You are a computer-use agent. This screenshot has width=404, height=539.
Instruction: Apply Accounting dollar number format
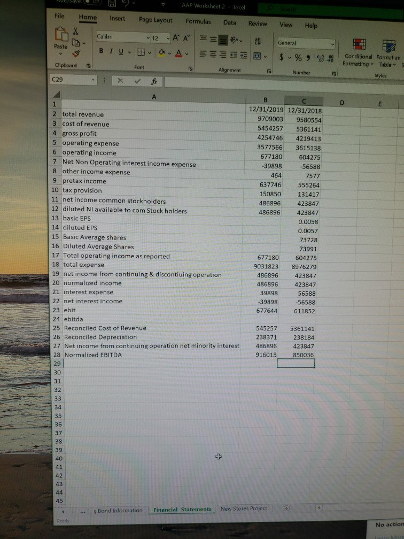pos(281,57)
